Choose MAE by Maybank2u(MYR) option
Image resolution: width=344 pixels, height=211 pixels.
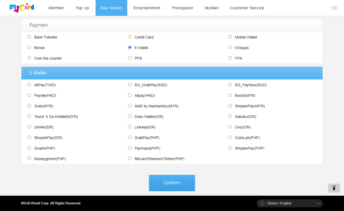point(130,106)
